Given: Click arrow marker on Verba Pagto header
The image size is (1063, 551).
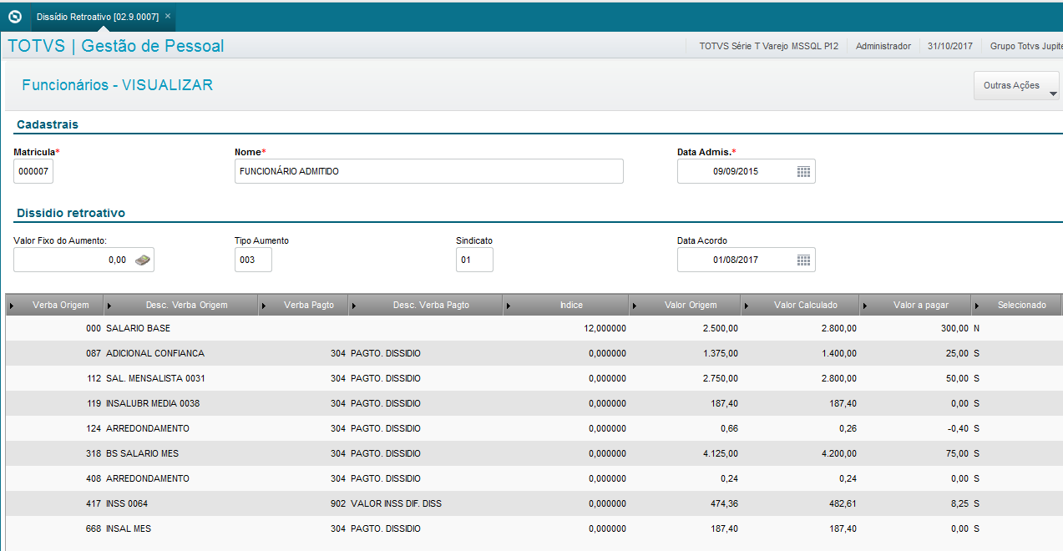Looking at the screenshot, I should coord(265,306).
